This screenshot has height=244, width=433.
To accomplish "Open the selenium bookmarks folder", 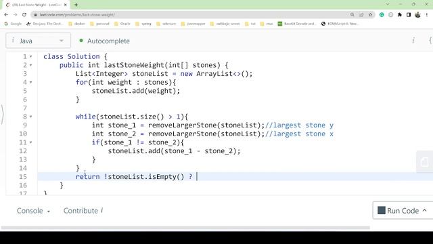I will pos(166,24).
